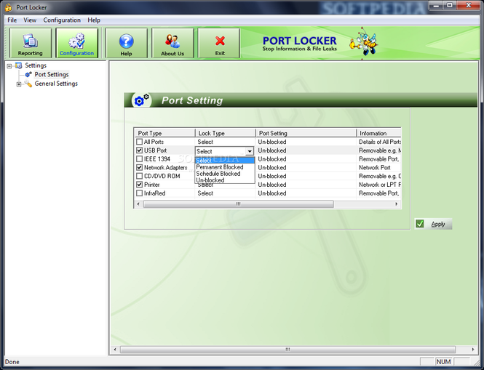The image size is (484, 370).
Task: Click the table scrollbar left arrow
Action: [138, 204]
